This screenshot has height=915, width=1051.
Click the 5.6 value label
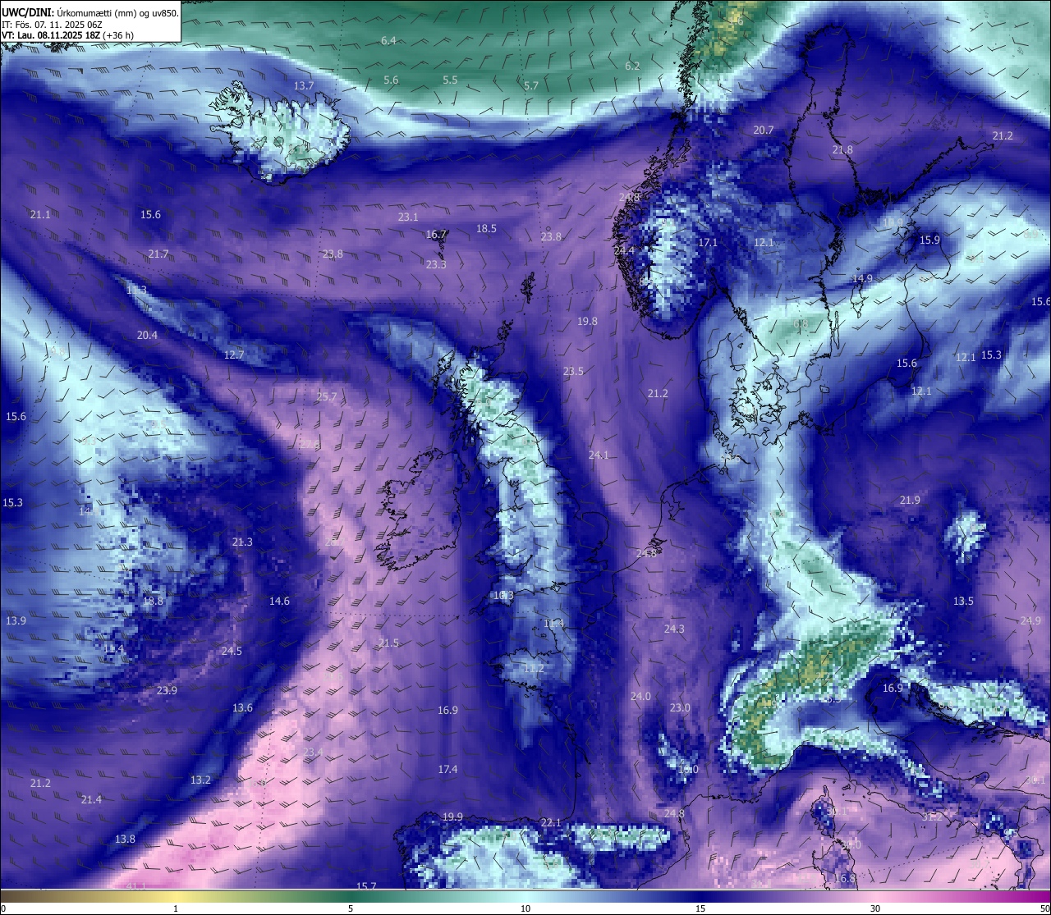(391, 80)
